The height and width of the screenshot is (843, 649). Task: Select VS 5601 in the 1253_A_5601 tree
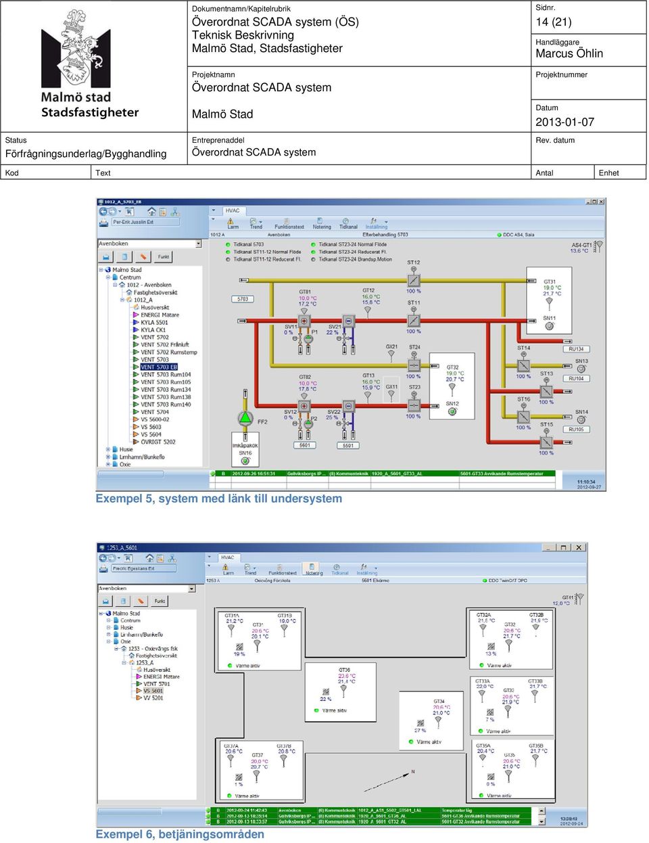pyautogui.click(x=153, y=691)
